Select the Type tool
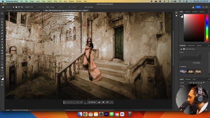 point(2,59)
